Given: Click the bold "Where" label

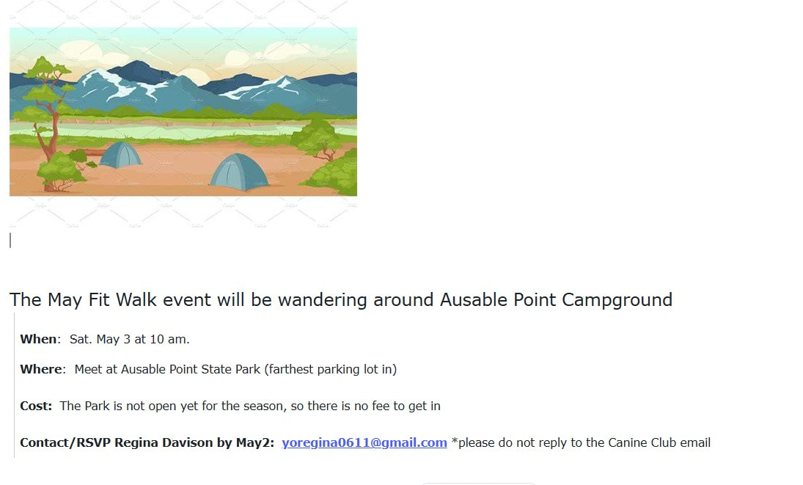Looking at the screenshot, I should pos(41,369).
